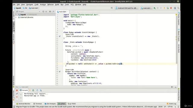Image resolution: width=193 pixels, height=108 pixels.
Task: Open Build Variants side tool window
Action: (x=14, y=82)
